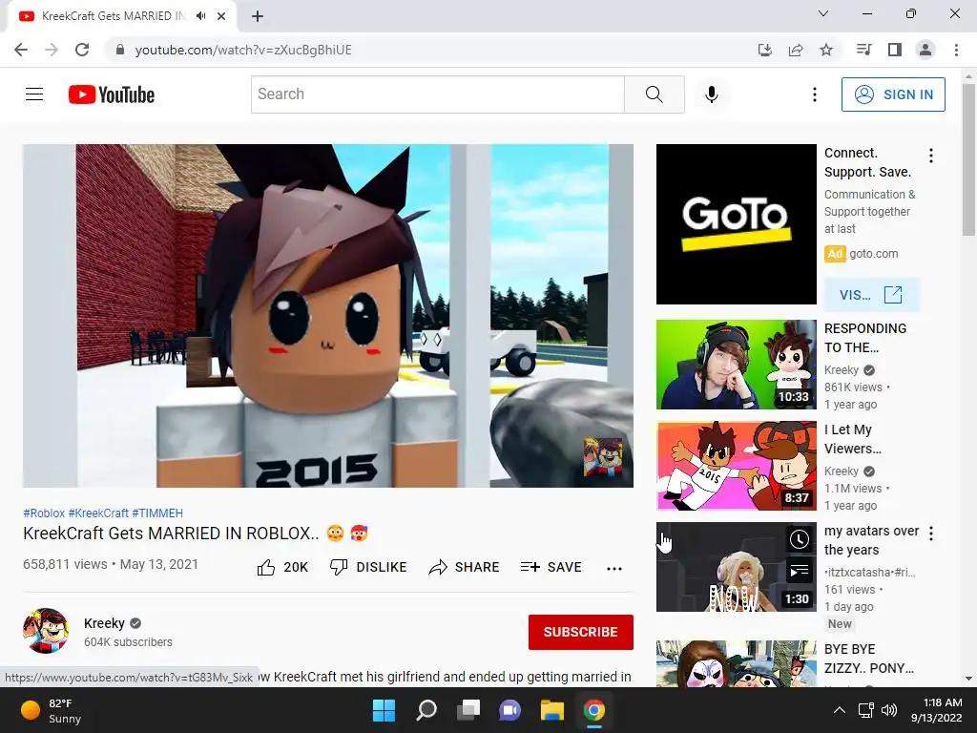Open options menu for GoTo ad

click(931, 156)
